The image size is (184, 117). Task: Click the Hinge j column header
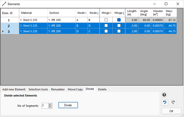tap(119, 13)
